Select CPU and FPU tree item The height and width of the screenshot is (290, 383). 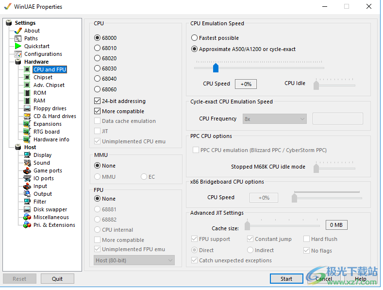(x=50, y=69)
